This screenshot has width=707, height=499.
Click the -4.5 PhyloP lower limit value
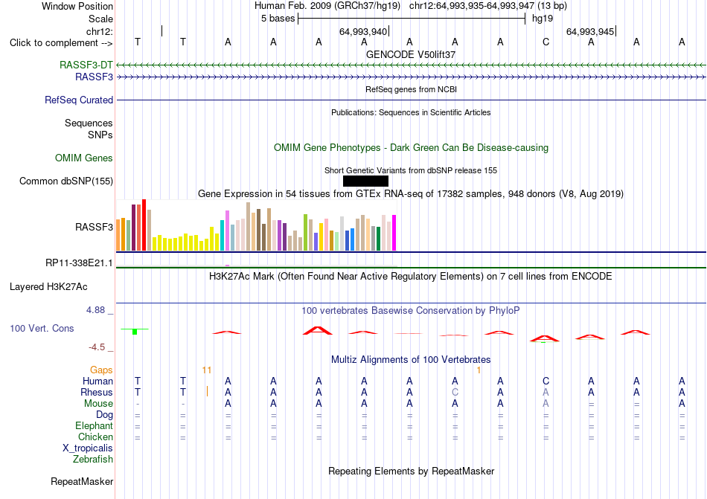(97, 347)
